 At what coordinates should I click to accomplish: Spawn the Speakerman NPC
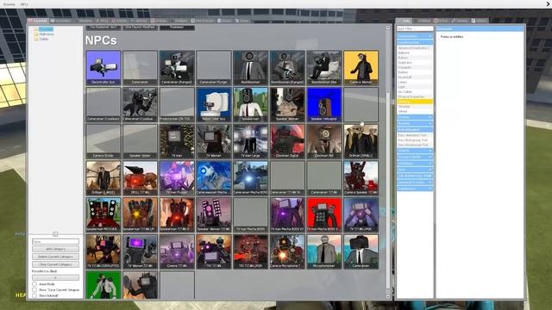(x=251, y=104)
